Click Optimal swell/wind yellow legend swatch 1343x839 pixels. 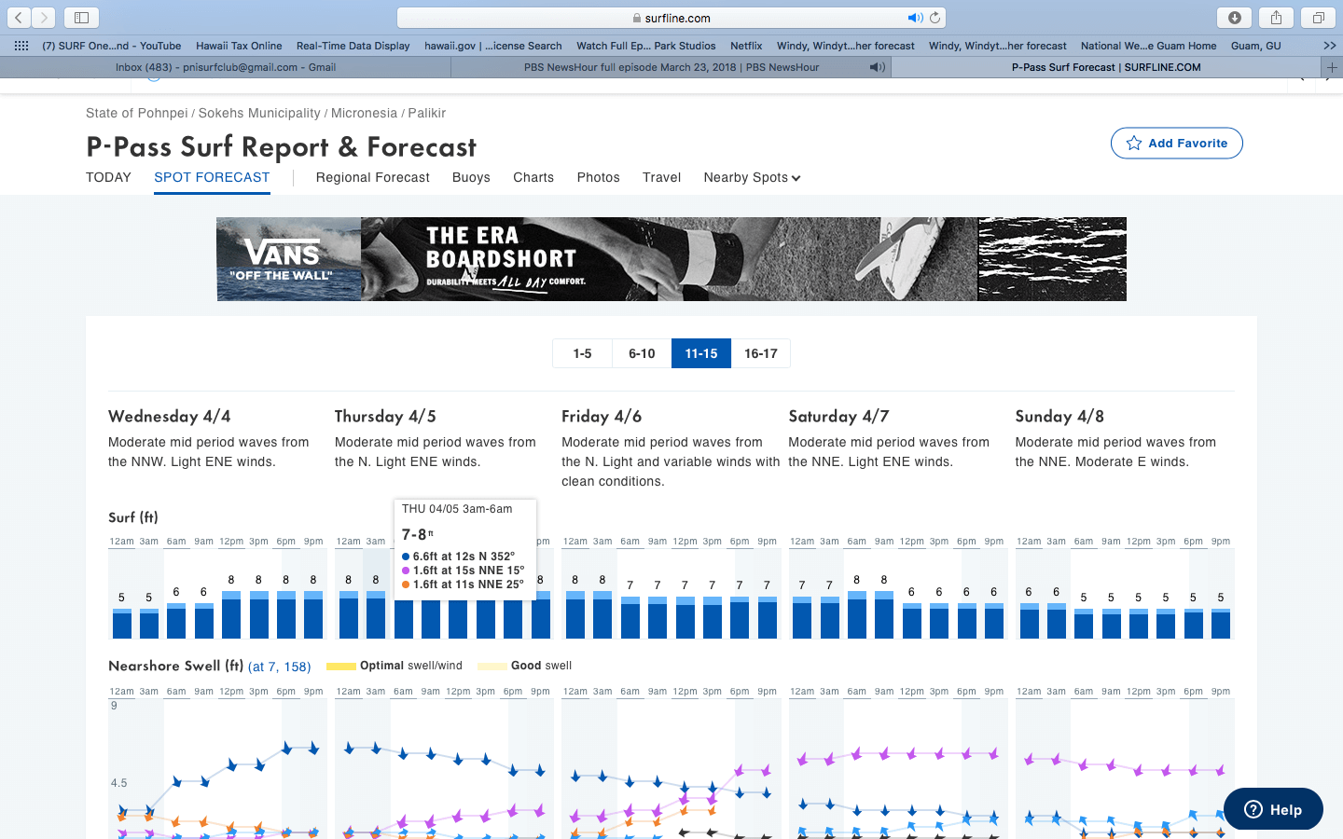point(340,666)
